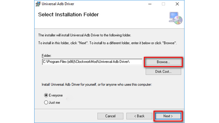Click the Universal Adb Driver title bar text

(x=58, y=4)
